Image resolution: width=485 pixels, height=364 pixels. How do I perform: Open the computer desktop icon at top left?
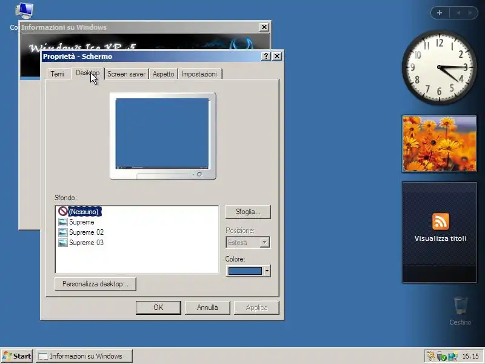coord(24,10)
